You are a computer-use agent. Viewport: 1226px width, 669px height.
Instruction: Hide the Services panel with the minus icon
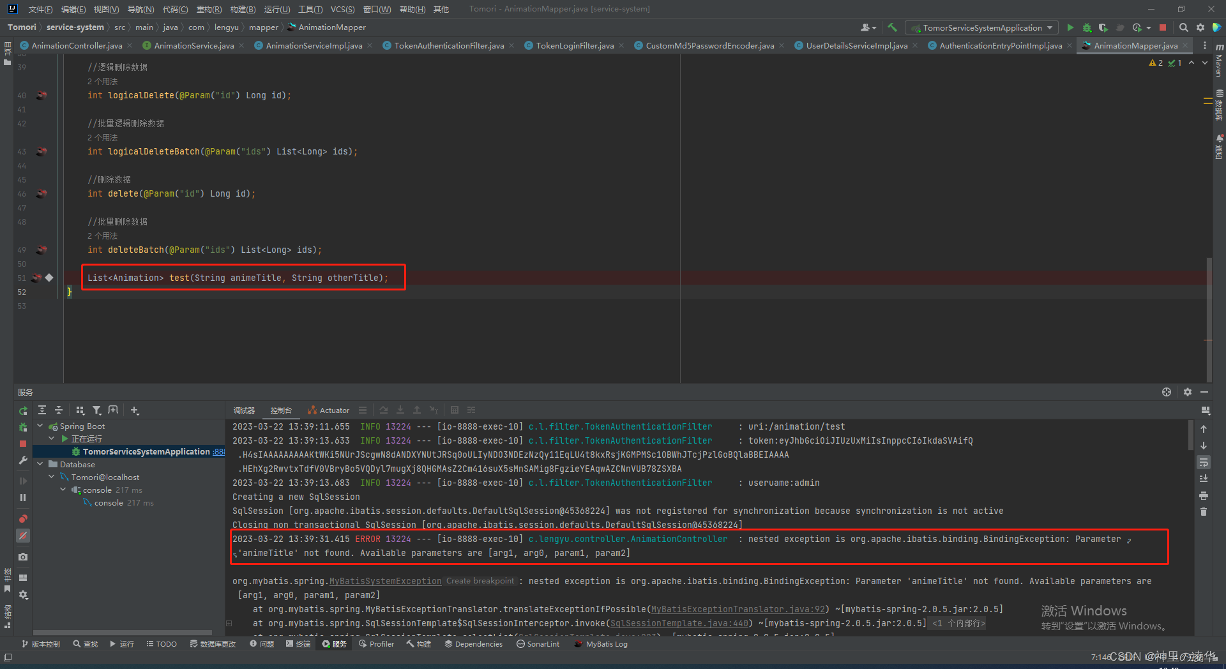coord(1204,392)
